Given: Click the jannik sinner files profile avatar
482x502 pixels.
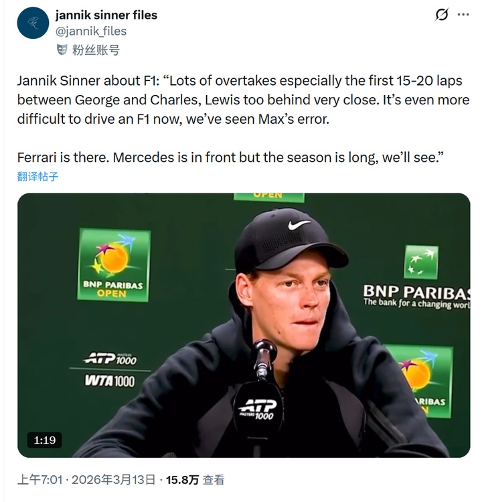Looking at the screenshot, I should [x=33, y=23].
